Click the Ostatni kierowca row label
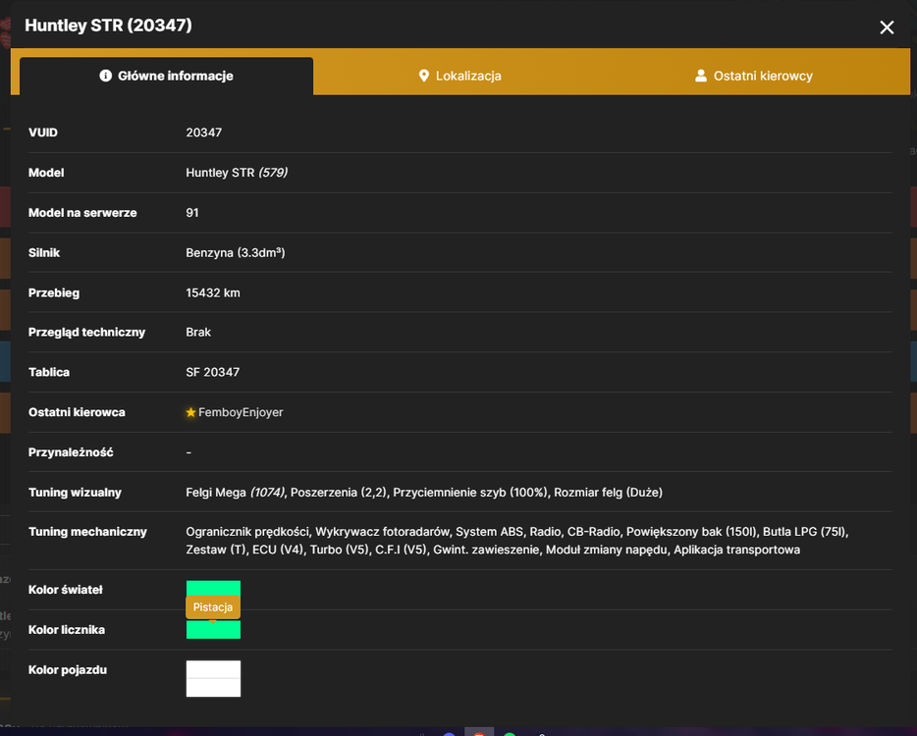The height and width of the screenshot is (736, 917). click(x=77, y=412)
